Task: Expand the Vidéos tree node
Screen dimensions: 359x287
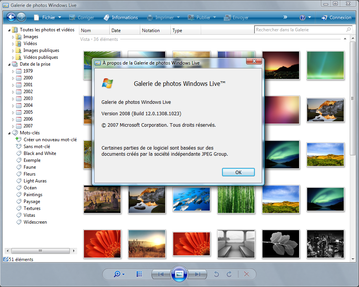Action: [13, 44]
